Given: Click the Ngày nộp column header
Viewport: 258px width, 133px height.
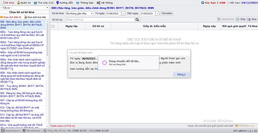Looking at the screenshot, I should coord(209,26).
